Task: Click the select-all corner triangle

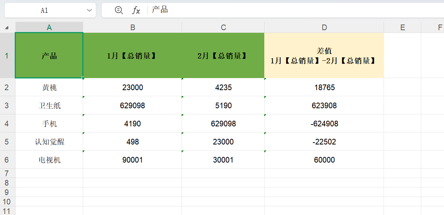Action: (x=7, y=28)
